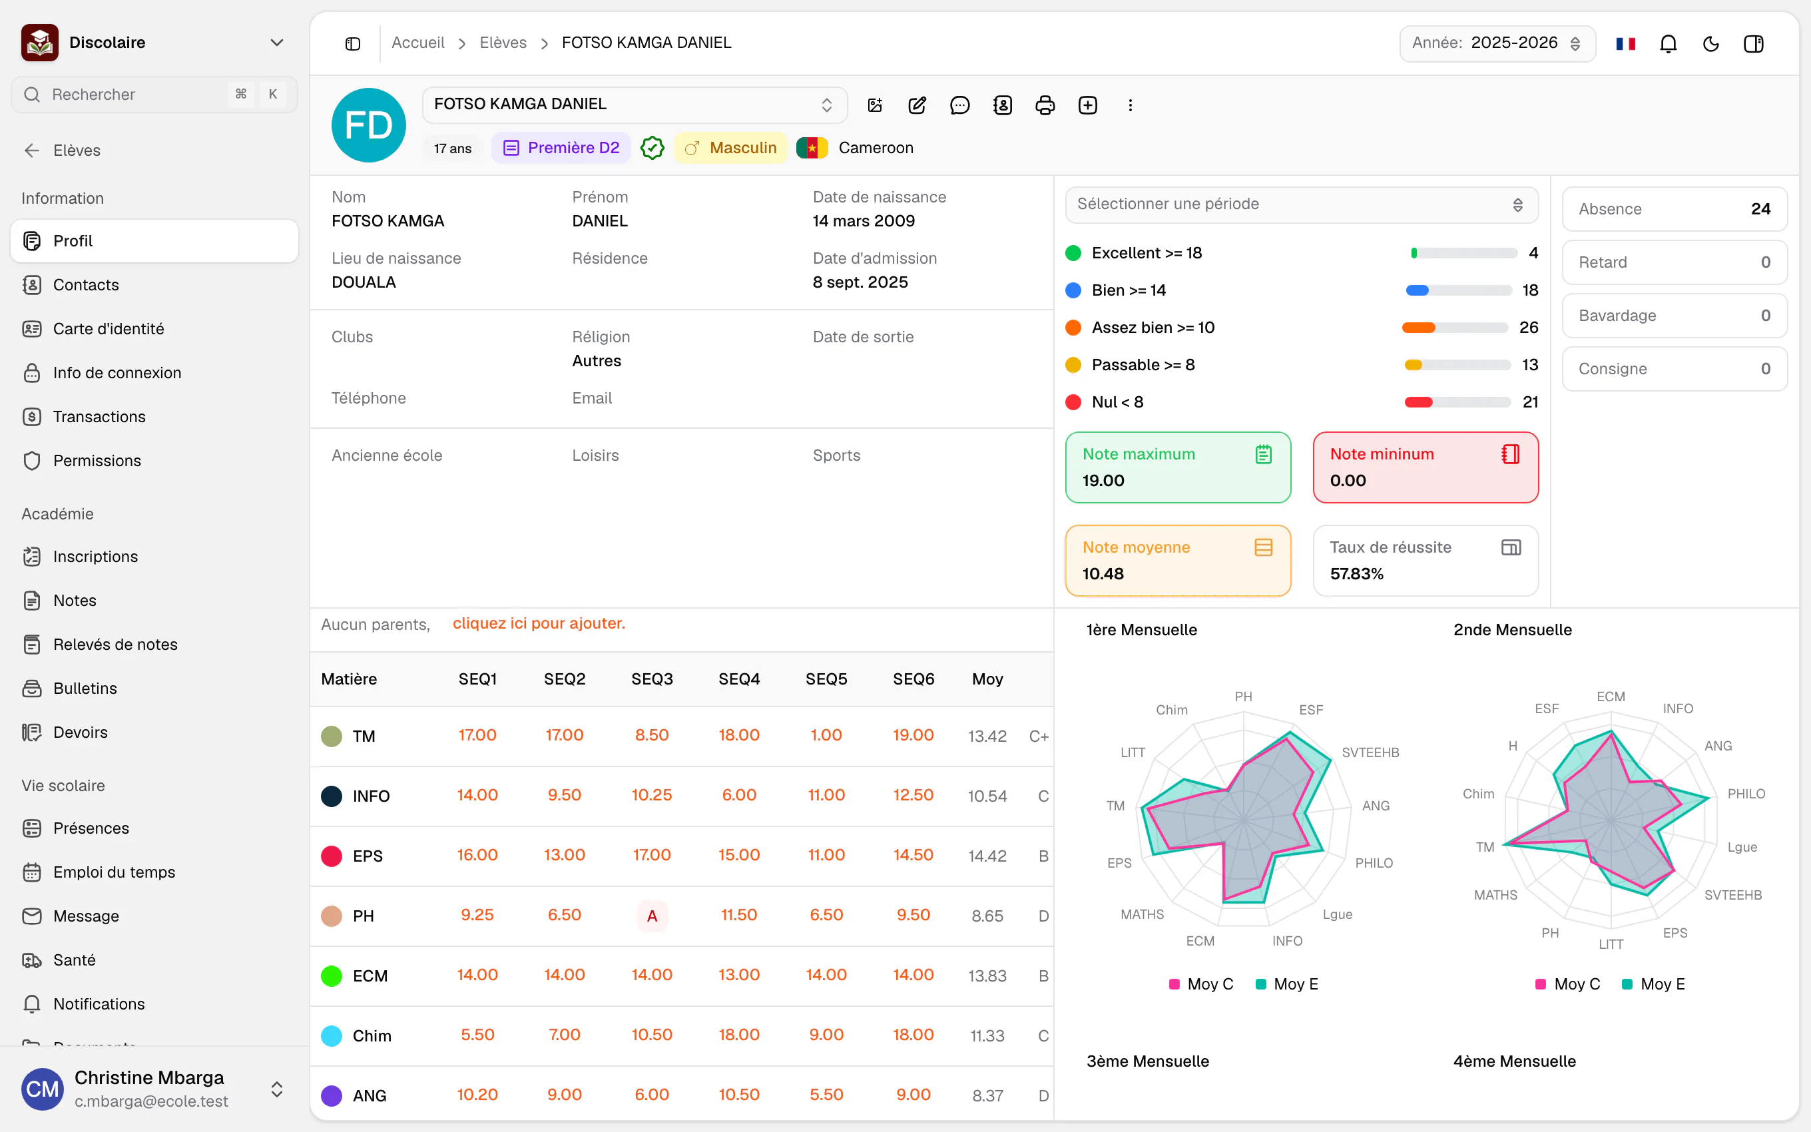This screenshot has width=1811, height=1132.
Task: Toggle dark mode moon icon
Action: [1710, 43]
